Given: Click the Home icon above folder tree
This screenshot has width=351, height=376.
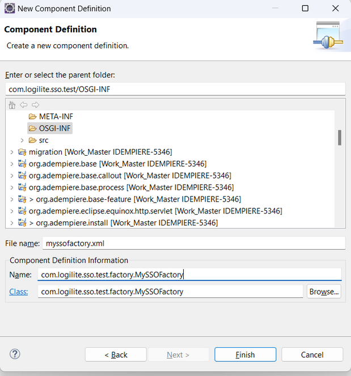Looking at the screenshot, I should pyautogui.click(x=12, y=105).
